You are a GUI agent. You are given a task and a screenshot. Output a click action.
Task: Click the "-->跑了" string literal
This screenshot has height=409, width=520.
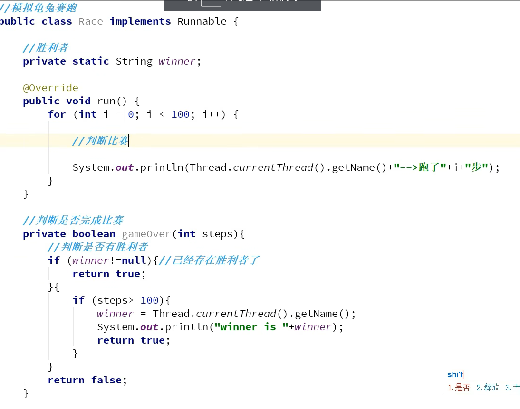(421, 167)
